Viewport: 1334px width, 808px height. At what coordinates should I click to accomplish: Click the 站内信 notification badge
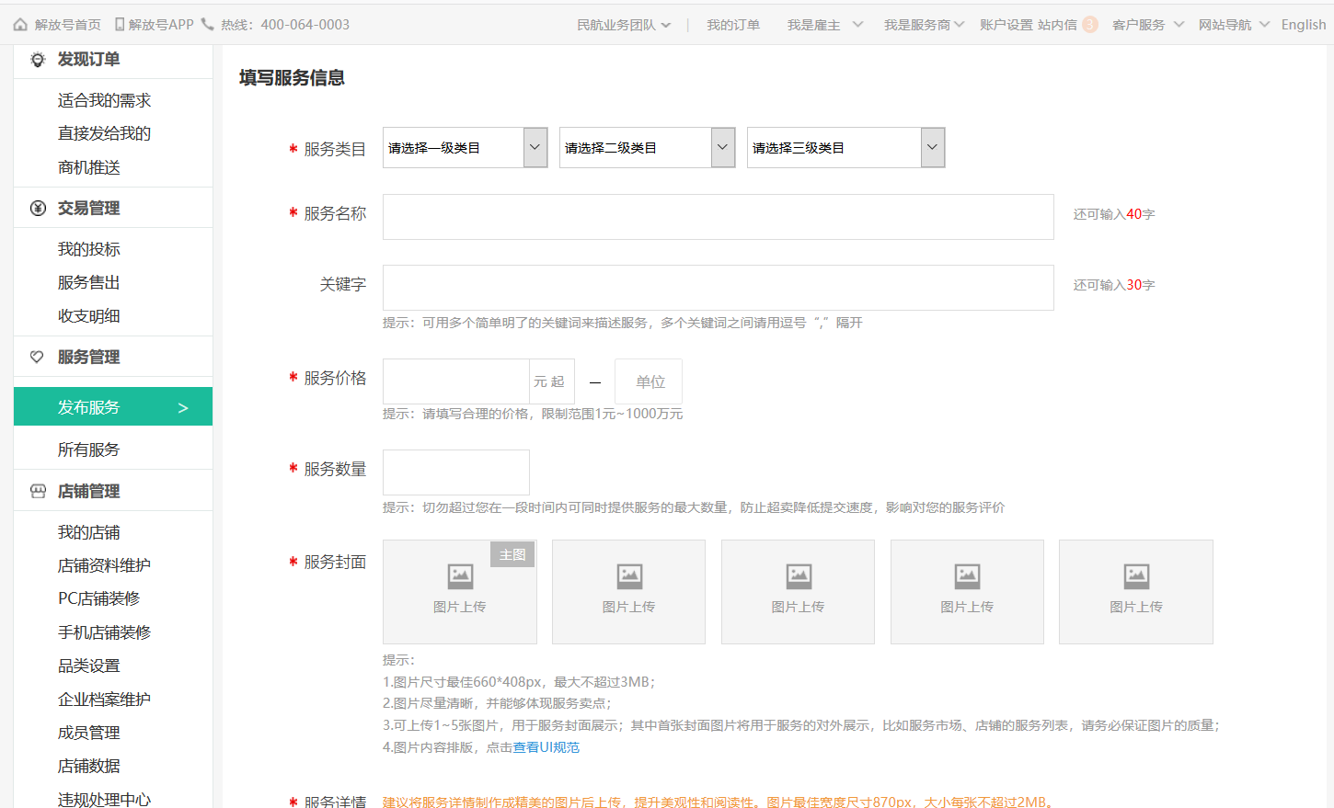[1089, 25]
